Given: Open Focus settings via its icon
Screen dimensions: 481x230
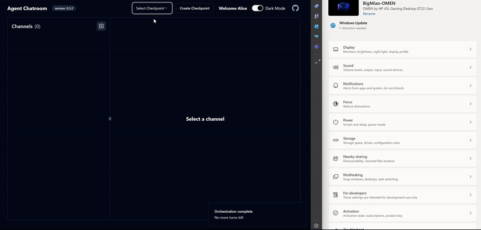Looking at the screenshot, I should (x=335, y=104).
